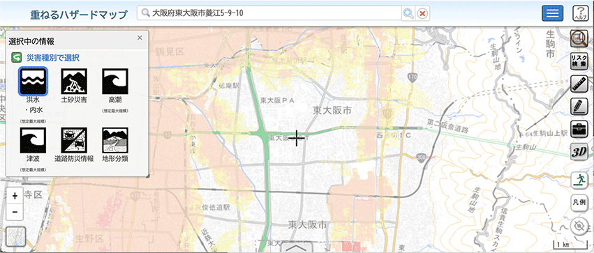The width and height of the screenshot is (594, 253).
Task: Expand the bottom panel chevron
Action: pyautogui.click(x=297, y=248)
